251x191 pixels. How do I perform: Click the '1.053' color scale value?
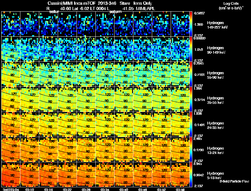pyautogui.click(x=199, y=50)
